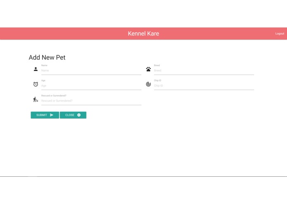
Task: Click the paper plane icon on Submit
Action: tap(52, 115)
